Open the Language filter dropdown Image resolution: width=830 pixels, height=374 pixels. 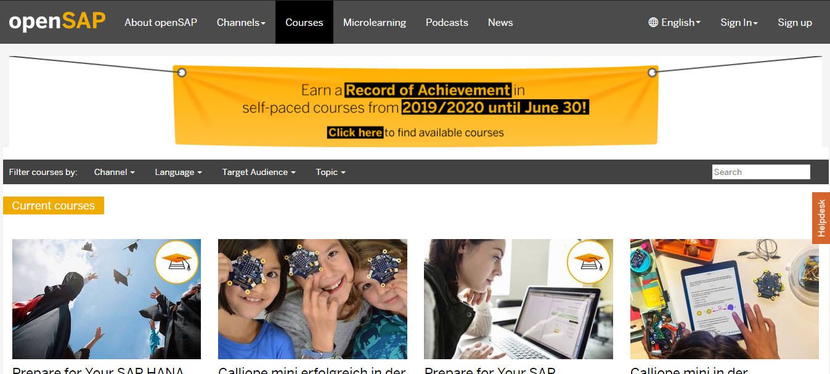pos(178,172)
